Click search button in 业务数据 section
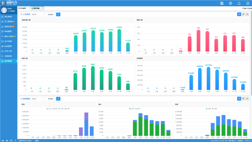This screenshot has width=252, height=142. [x=58, y=99]
